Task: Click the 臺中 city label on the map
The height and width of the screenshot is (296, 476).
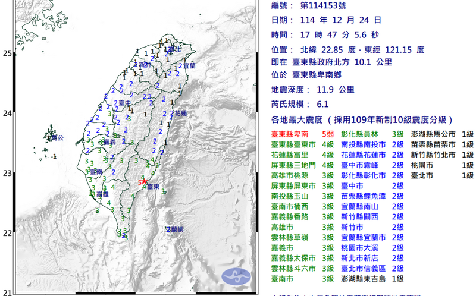Action: [x=124, y=103]
